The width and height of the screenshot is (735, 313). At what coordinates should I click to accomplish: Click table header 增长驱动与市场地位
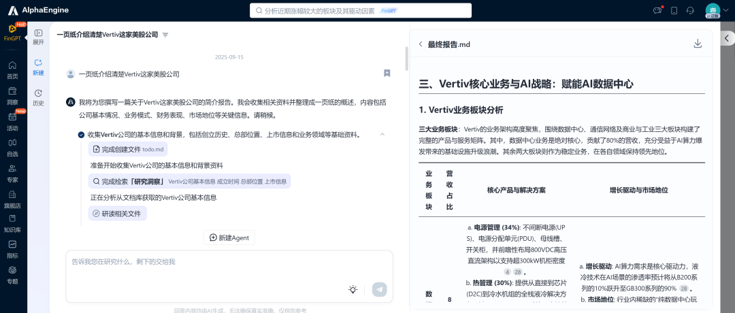[638, 191]
